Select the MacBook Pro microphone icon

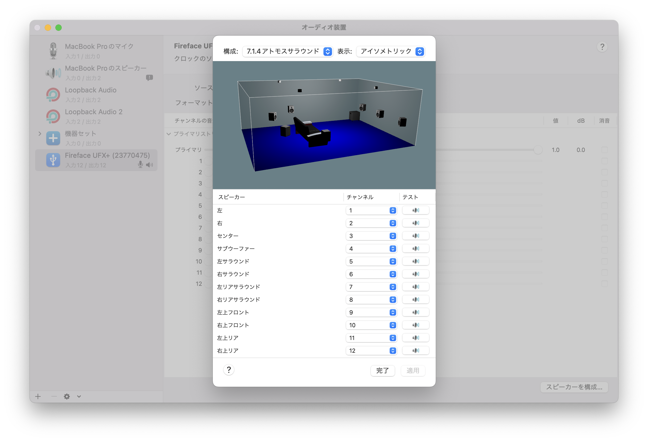(53, 51)
